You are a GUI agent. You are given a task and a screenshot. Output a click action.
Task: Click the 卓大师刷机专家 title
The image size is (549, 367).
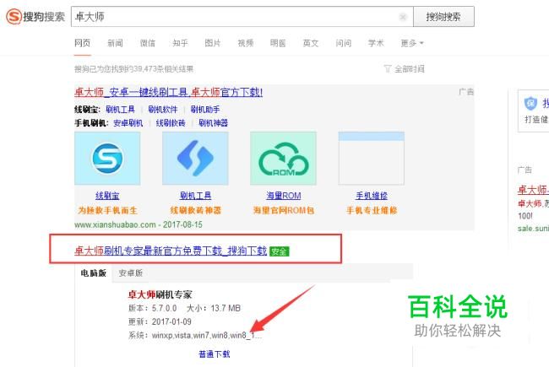coord(160,294)
